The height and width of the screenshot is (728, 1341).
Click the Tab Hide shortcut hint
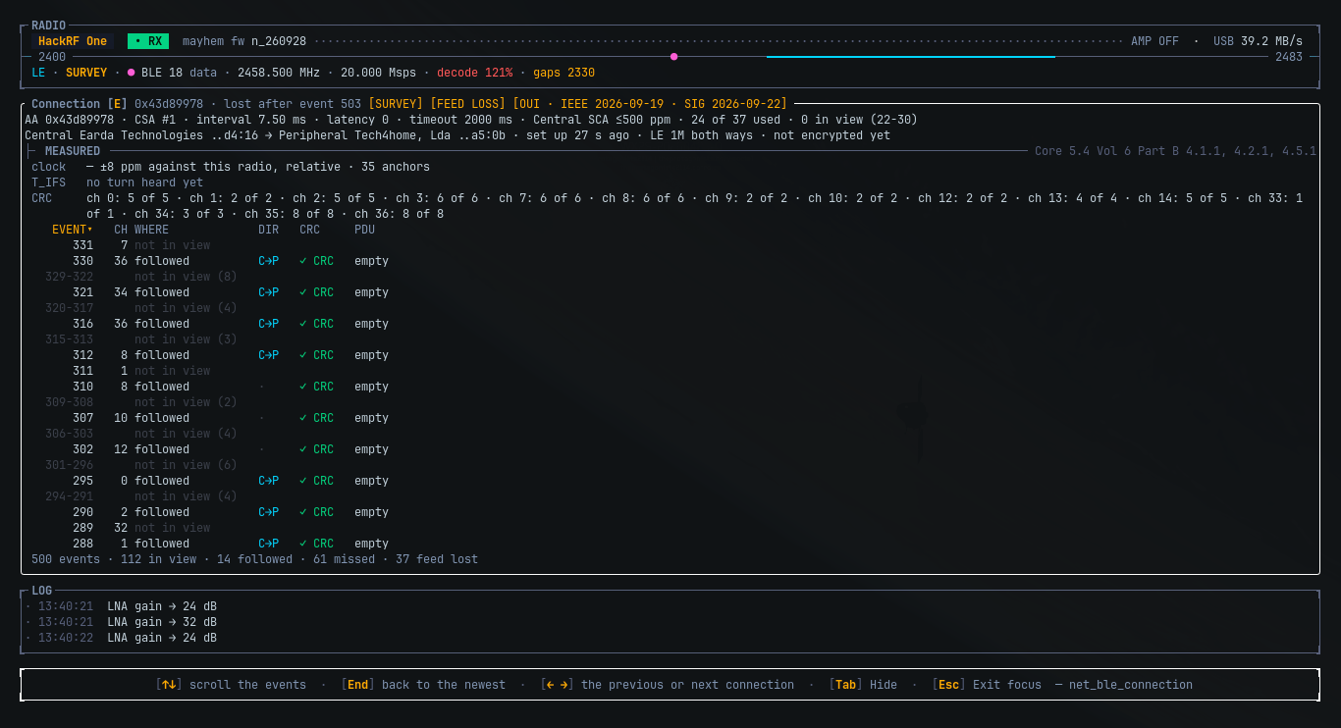click(x=863, y=685)
